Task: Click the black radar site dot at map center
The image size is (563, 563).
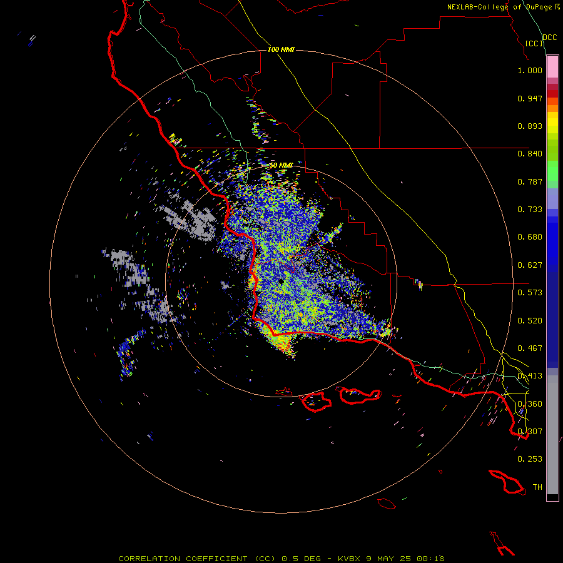Action: point(281,281)
